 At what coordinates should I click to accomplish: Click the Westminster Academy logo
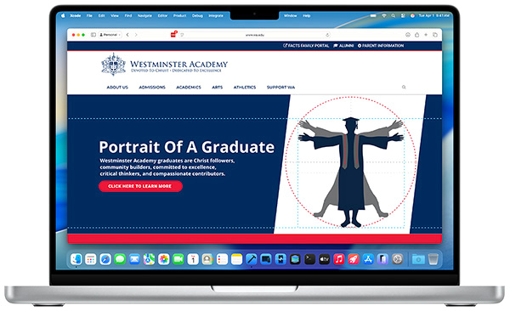point(164,65)
